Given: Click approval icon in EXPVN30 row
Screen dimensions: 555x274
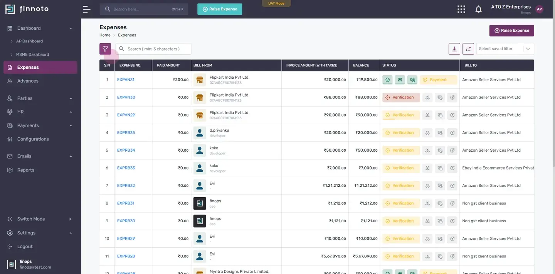Looking at the screenshot, I should tap(427, 98).
